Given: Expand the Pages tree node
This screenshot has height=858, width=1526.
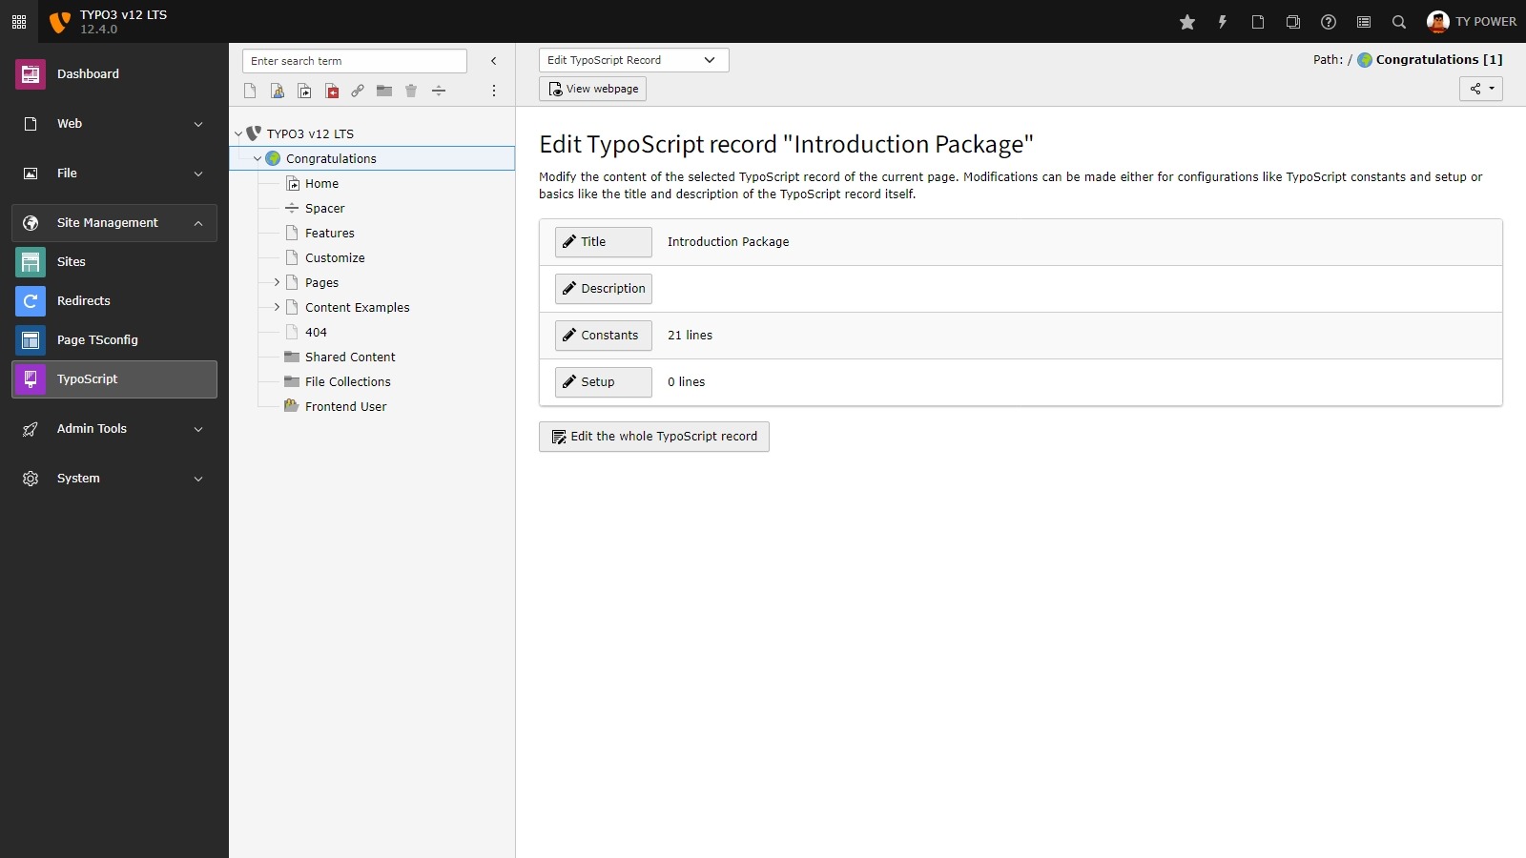Looking at the screenshot, I should (x=276, y=282).
